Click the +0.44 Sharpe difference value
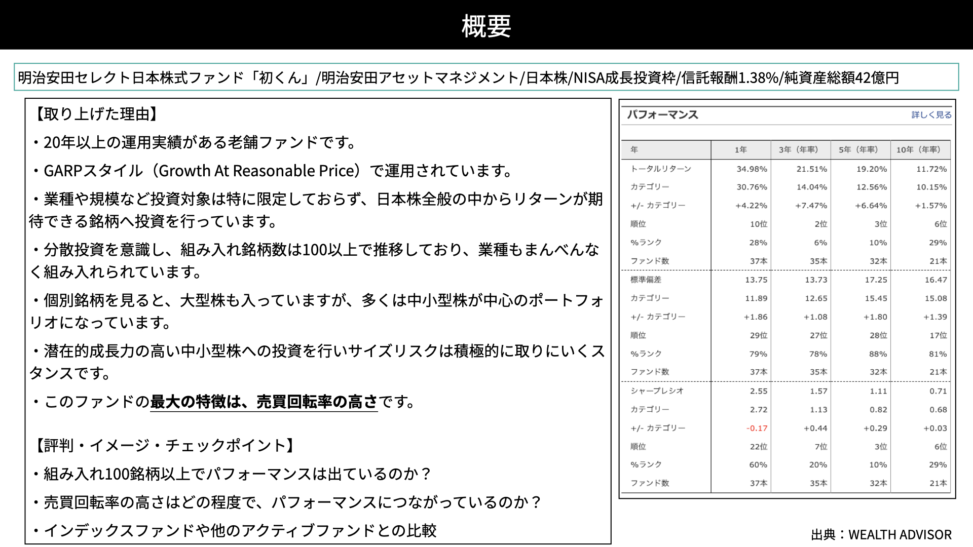Image resolution: width=973 pixels, height=547 pixels. pos(815,428)
